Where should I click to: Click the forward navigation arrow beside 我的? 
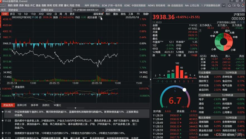pos(4,5)
